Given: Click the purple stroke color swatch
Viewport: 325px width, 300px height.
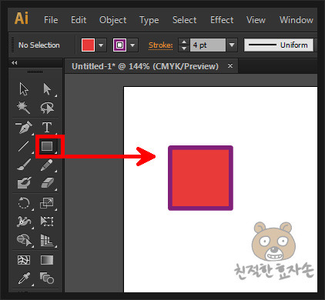Looking at the screenshot, I should point(119,45).
